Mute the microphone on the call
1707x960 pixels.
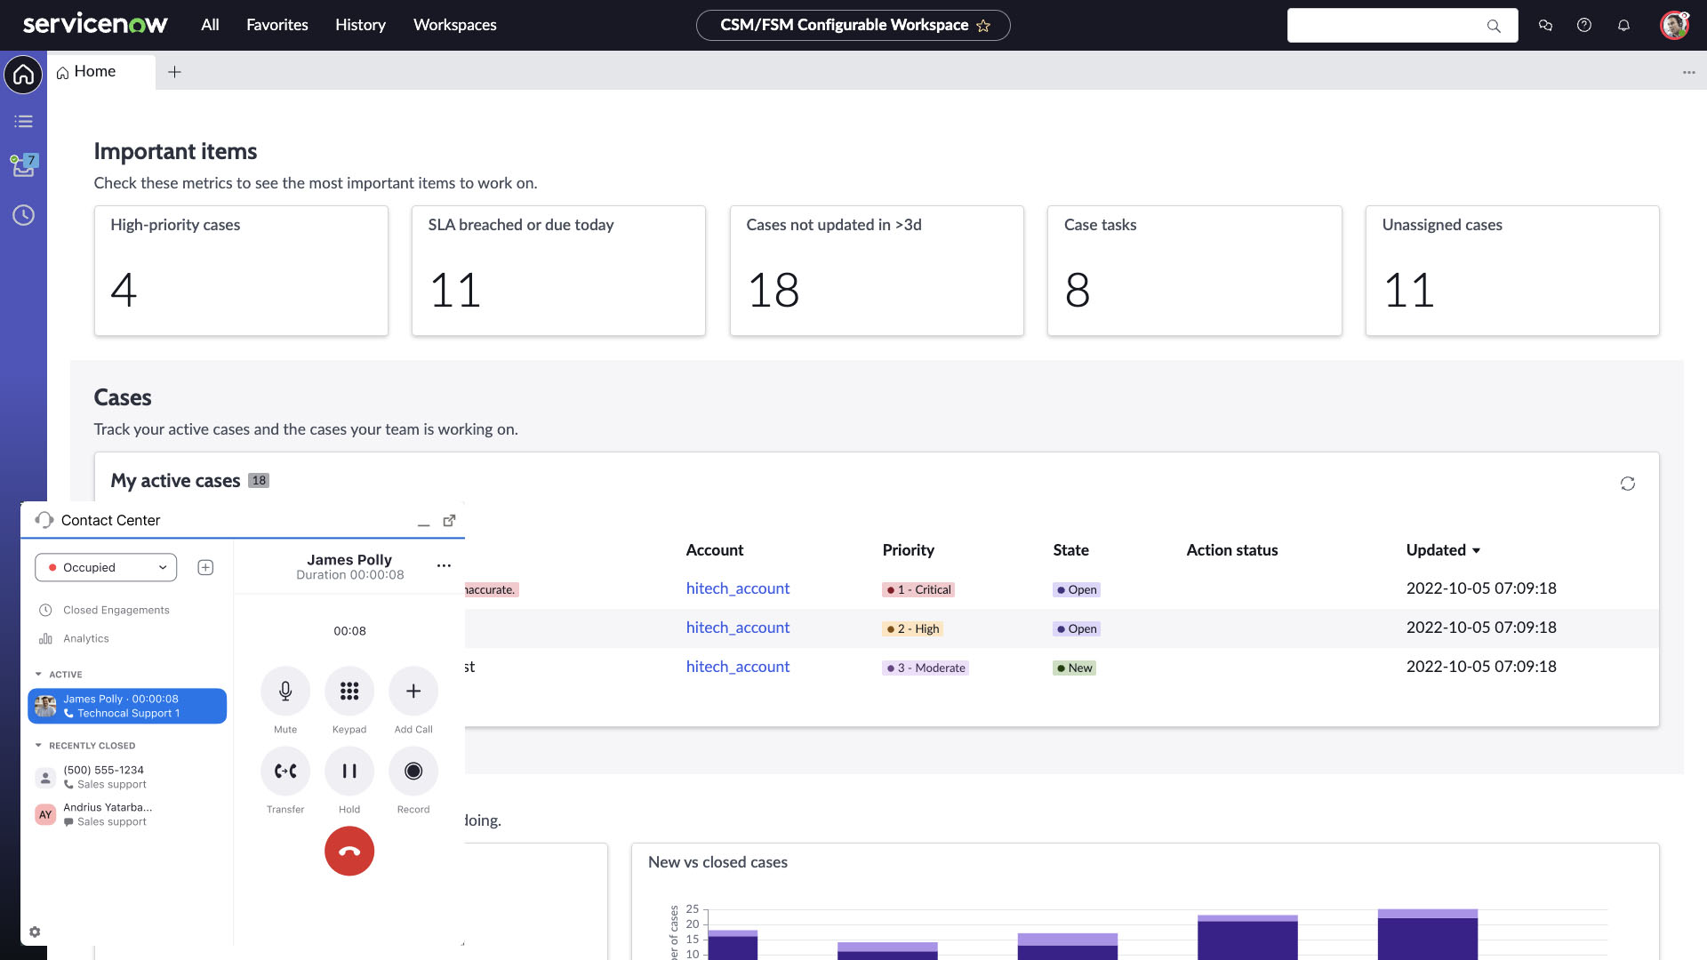(285, 692)
